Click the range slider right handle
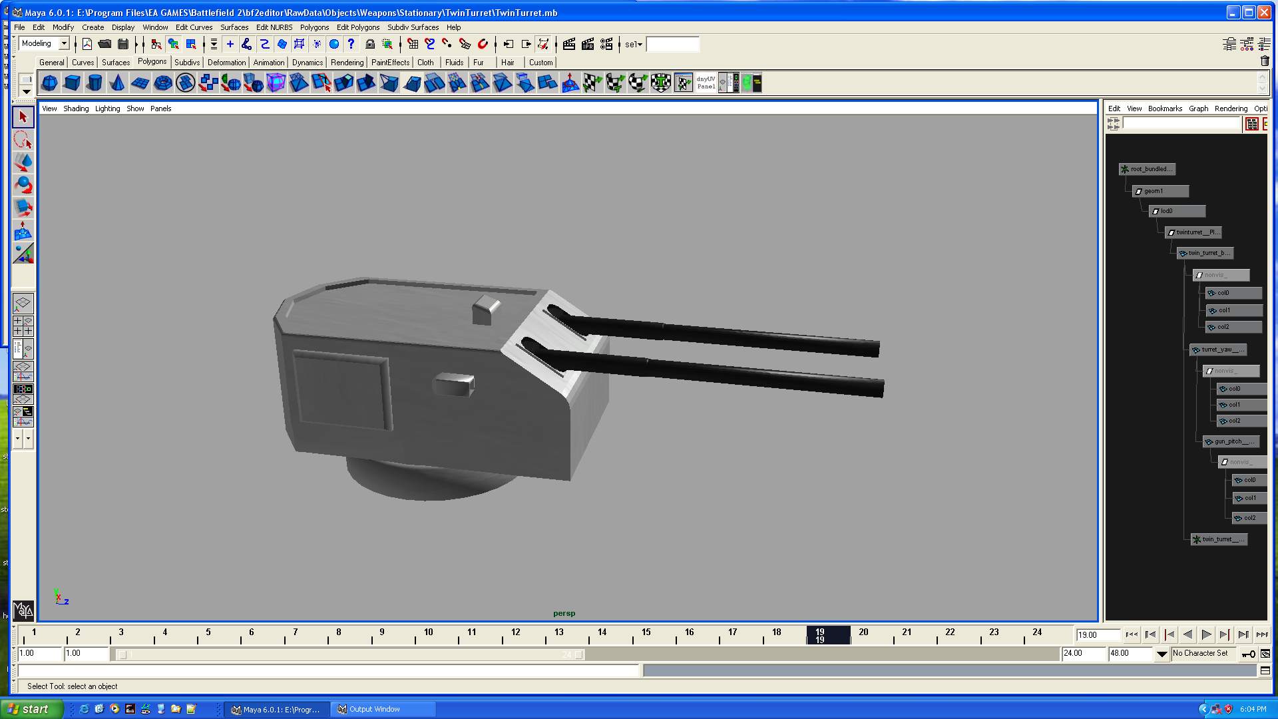Viewport: 1278px width, 719px height. [x=579, y=654]
